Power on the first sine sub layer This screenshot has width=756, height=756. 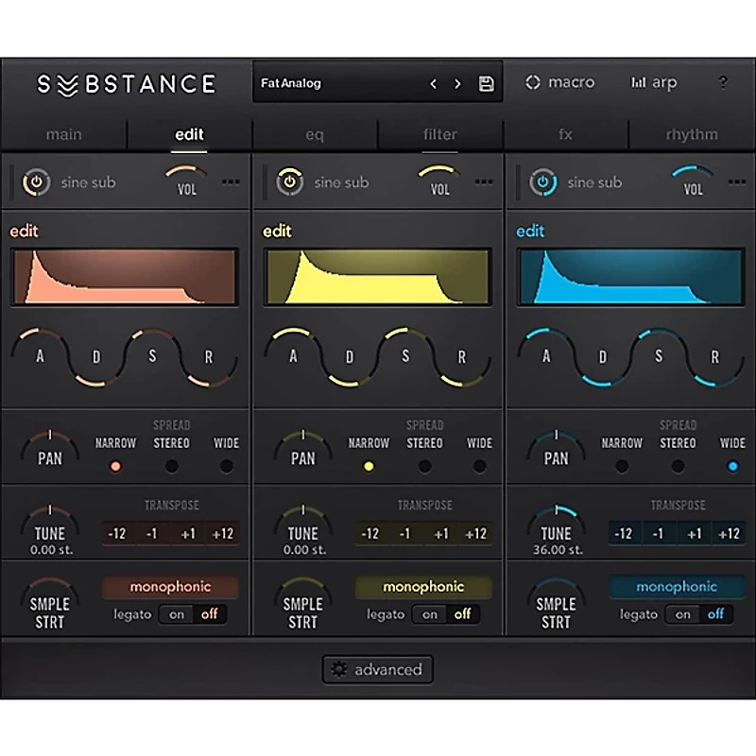pos(37,181)
